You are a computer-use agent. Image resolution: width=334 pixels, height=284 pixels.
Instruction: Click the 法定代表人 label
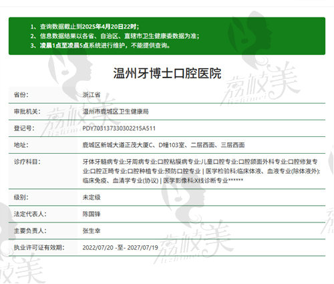pos(30,214)
